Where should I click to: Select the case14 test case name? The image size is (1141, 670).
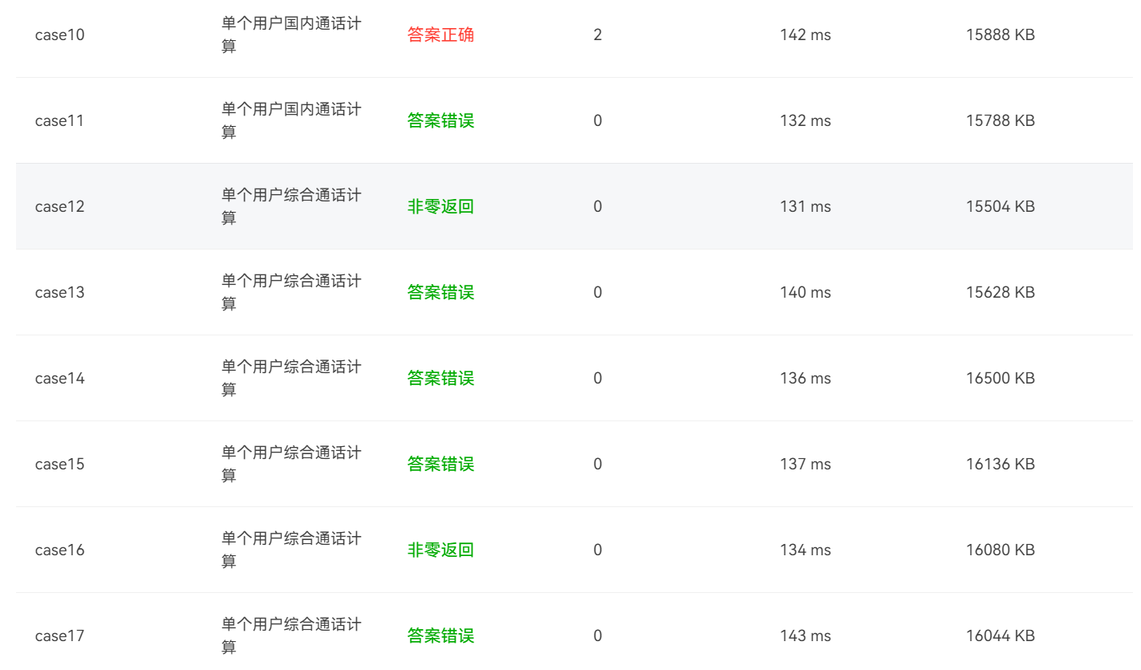click(59, 379)
